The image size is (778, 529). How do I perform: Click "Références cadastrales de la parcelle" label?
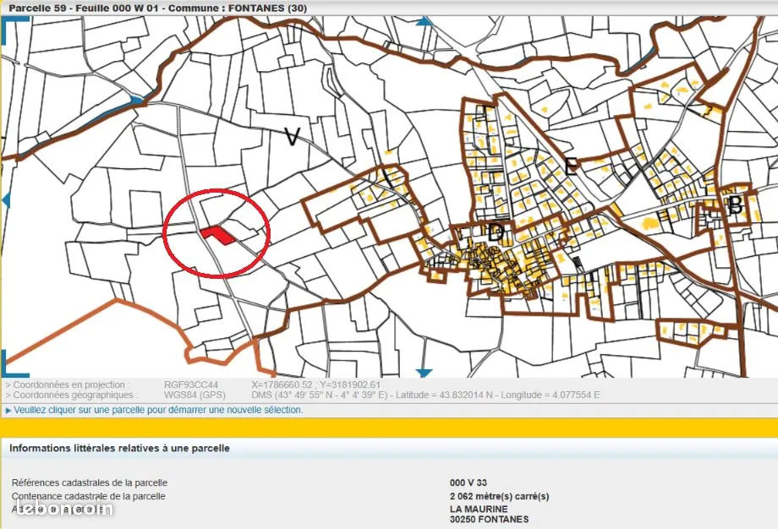[x=90, y=483]
